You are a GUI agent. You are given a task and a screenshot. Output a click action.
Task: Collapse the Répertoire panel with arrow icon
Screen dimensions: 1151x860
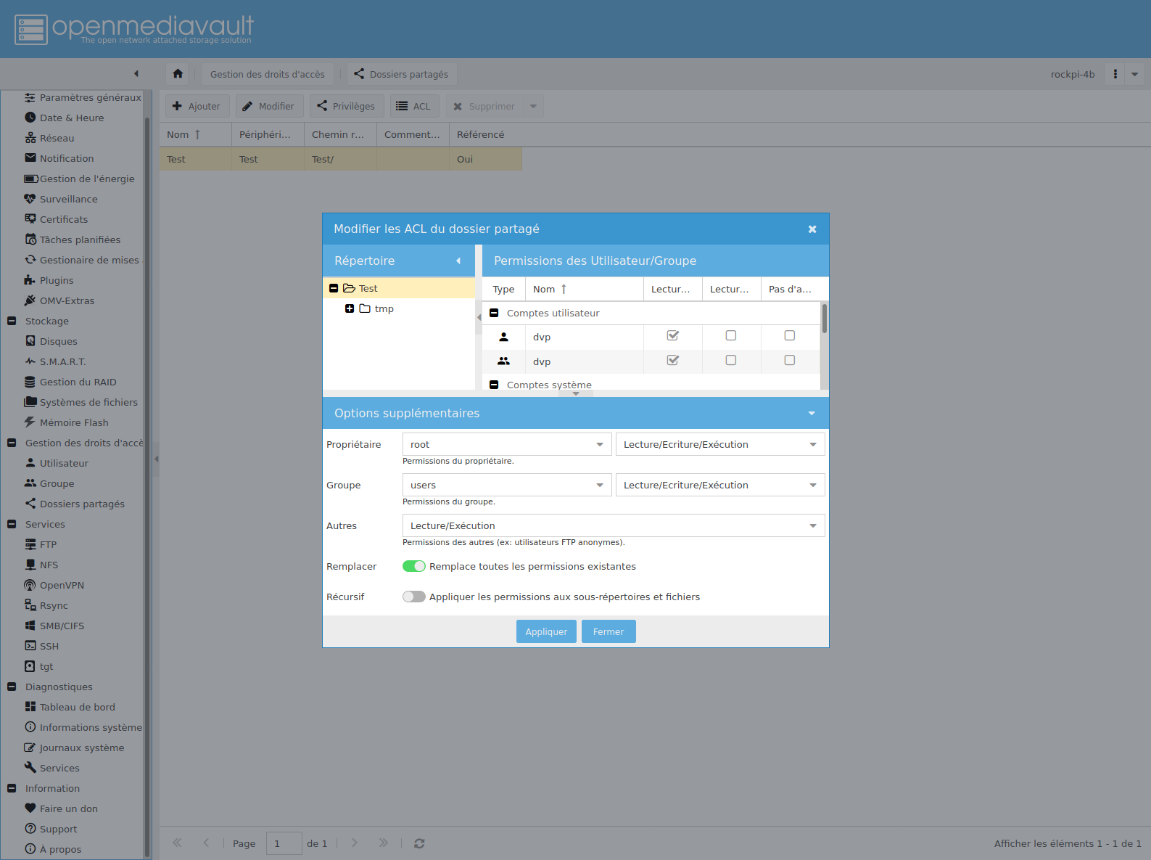(x=458, y=261)
